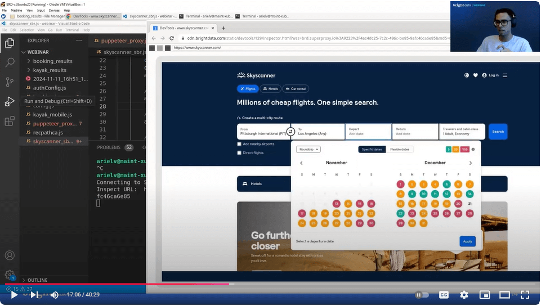Click the blue Search button
The image size is (541, 306).
pyautogui.click(x=498, y=132)
